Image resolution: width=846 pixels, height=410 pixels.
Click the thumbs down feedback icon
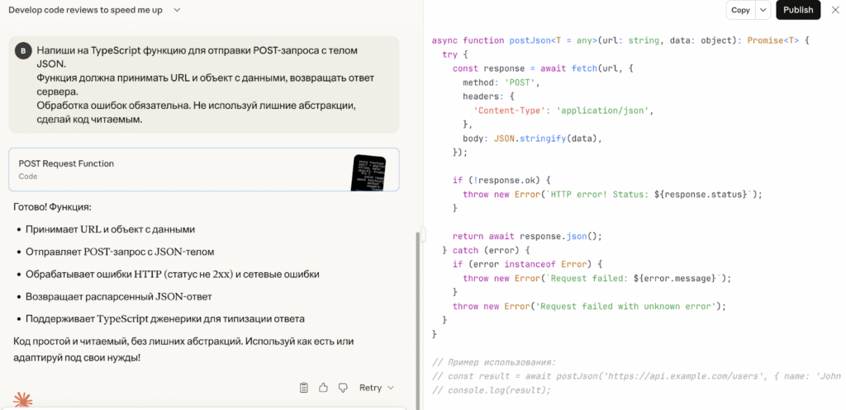[x=343, y=388]
